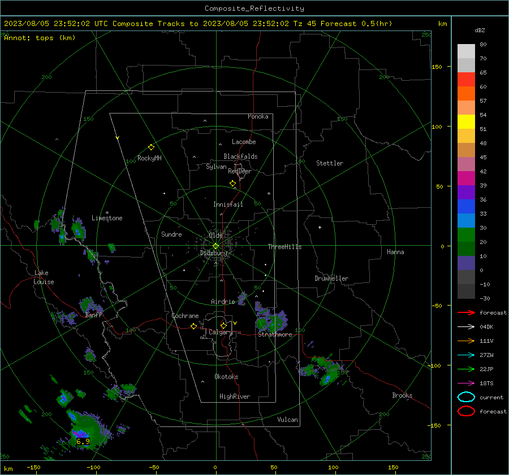
Task: Select the Lake Louise label
Action: coord(44,277)
